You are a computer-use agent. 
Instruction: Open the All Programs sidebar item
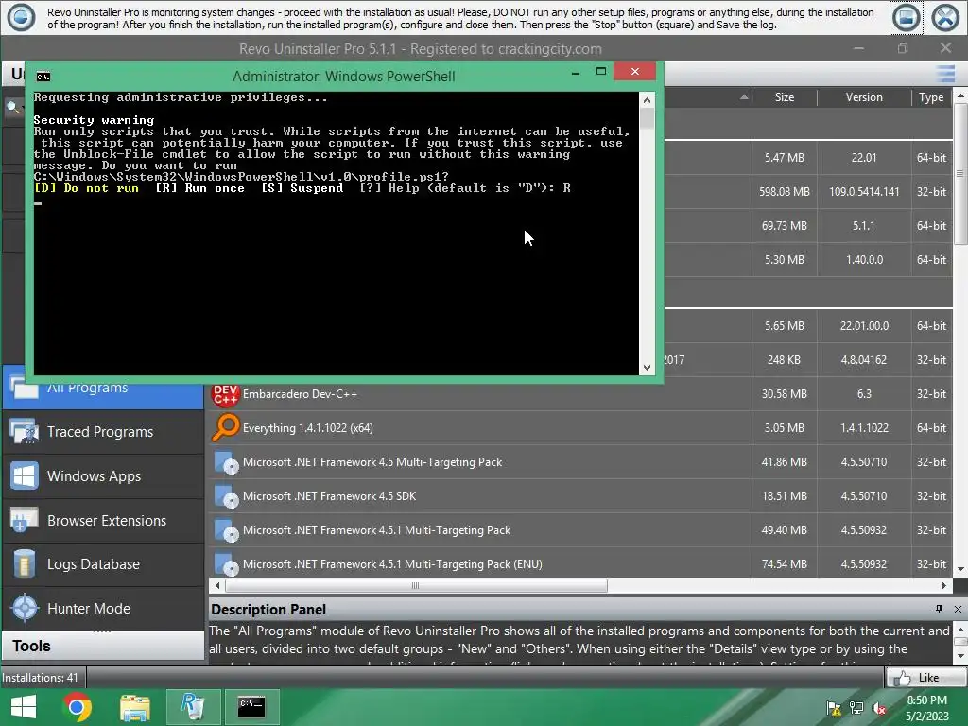102,388
